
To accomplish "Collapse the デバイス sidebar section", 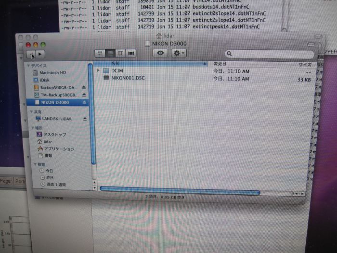I will (28, 66).
